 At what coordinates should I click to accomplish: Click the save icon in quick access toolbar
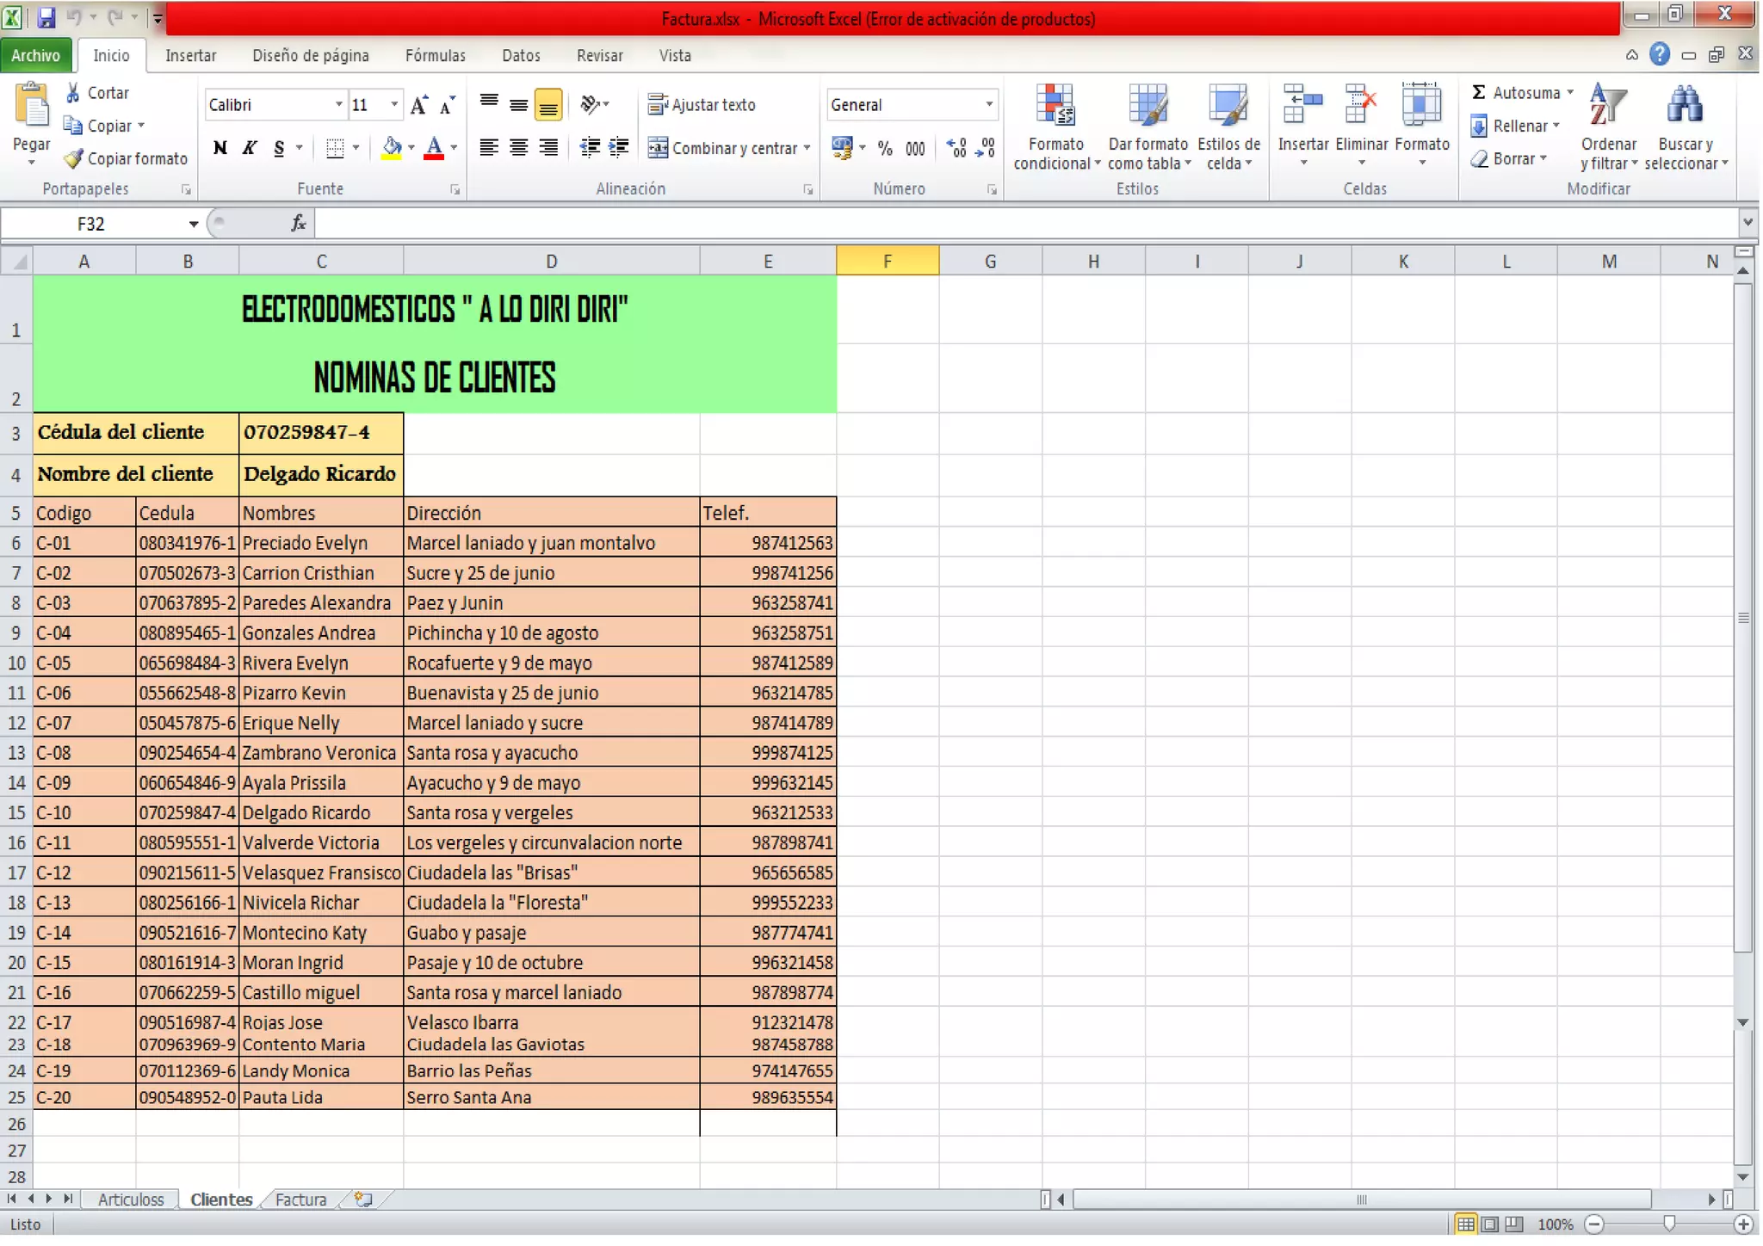[46, 16]
